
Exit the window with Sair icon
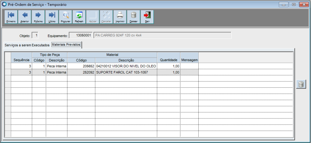(147, 17)
